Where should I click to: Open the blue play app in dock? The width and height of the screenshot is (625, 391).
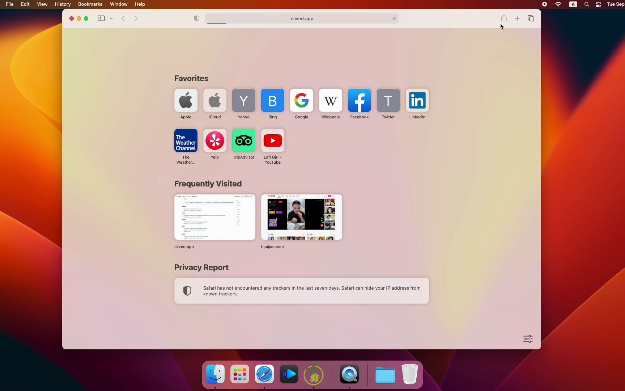(289, 374)
